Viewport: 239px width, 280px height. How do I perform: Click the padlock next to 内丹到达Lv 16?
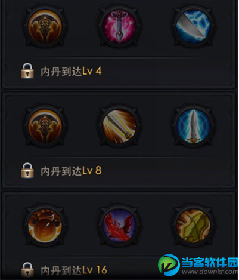pos(27,269)
